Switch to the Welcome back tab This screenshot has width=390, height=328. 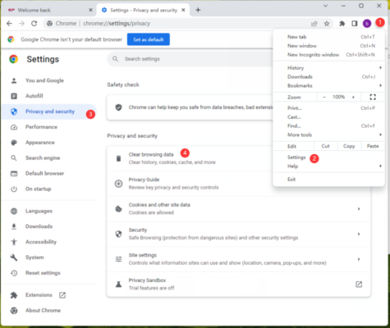(49, 10)
